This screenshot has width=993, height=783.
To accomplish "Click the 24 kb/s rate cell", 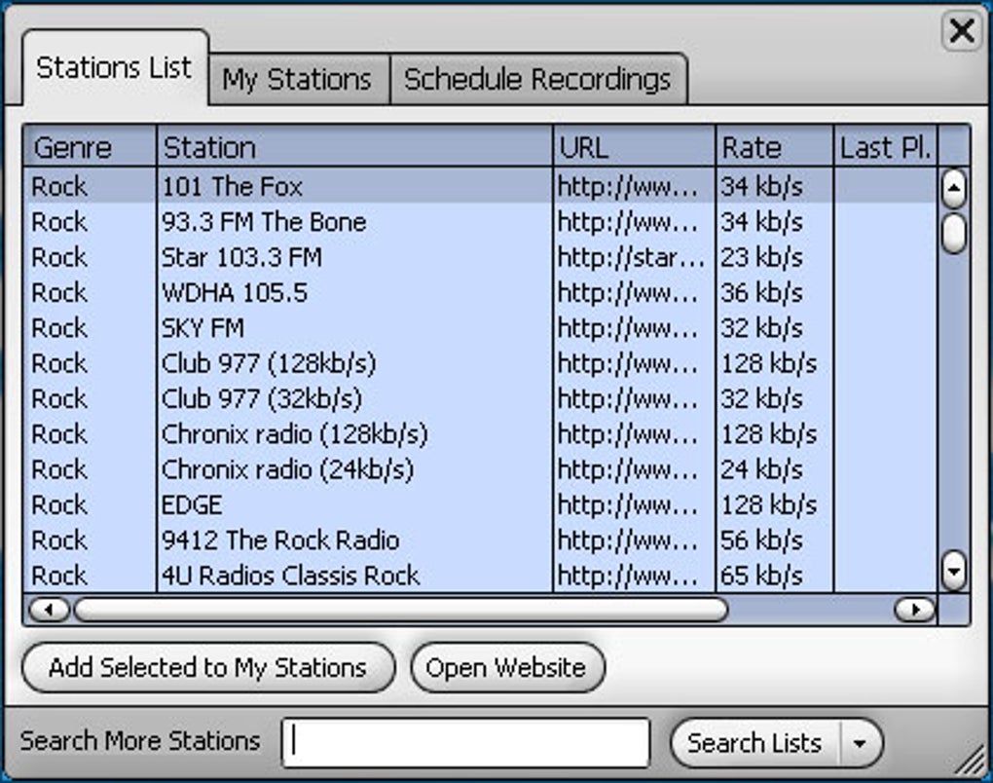I will [x=775, y=470].
